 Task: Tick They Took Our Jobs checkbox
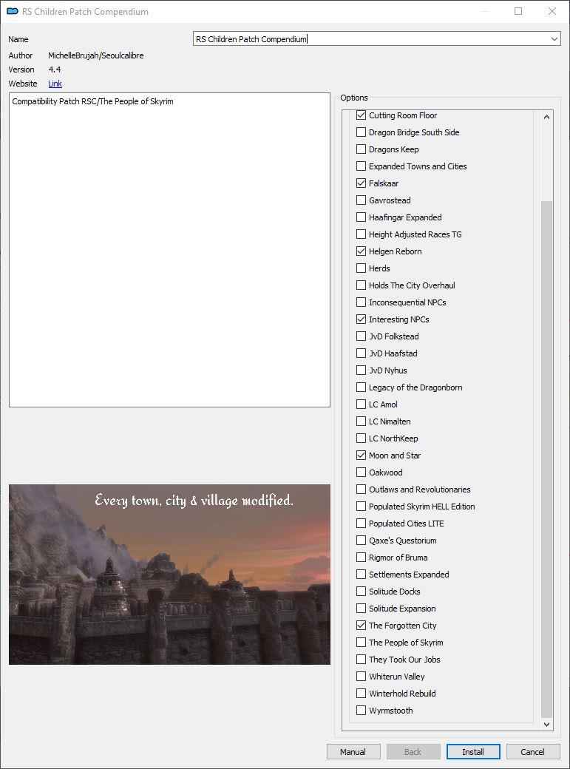coord(361,659)
